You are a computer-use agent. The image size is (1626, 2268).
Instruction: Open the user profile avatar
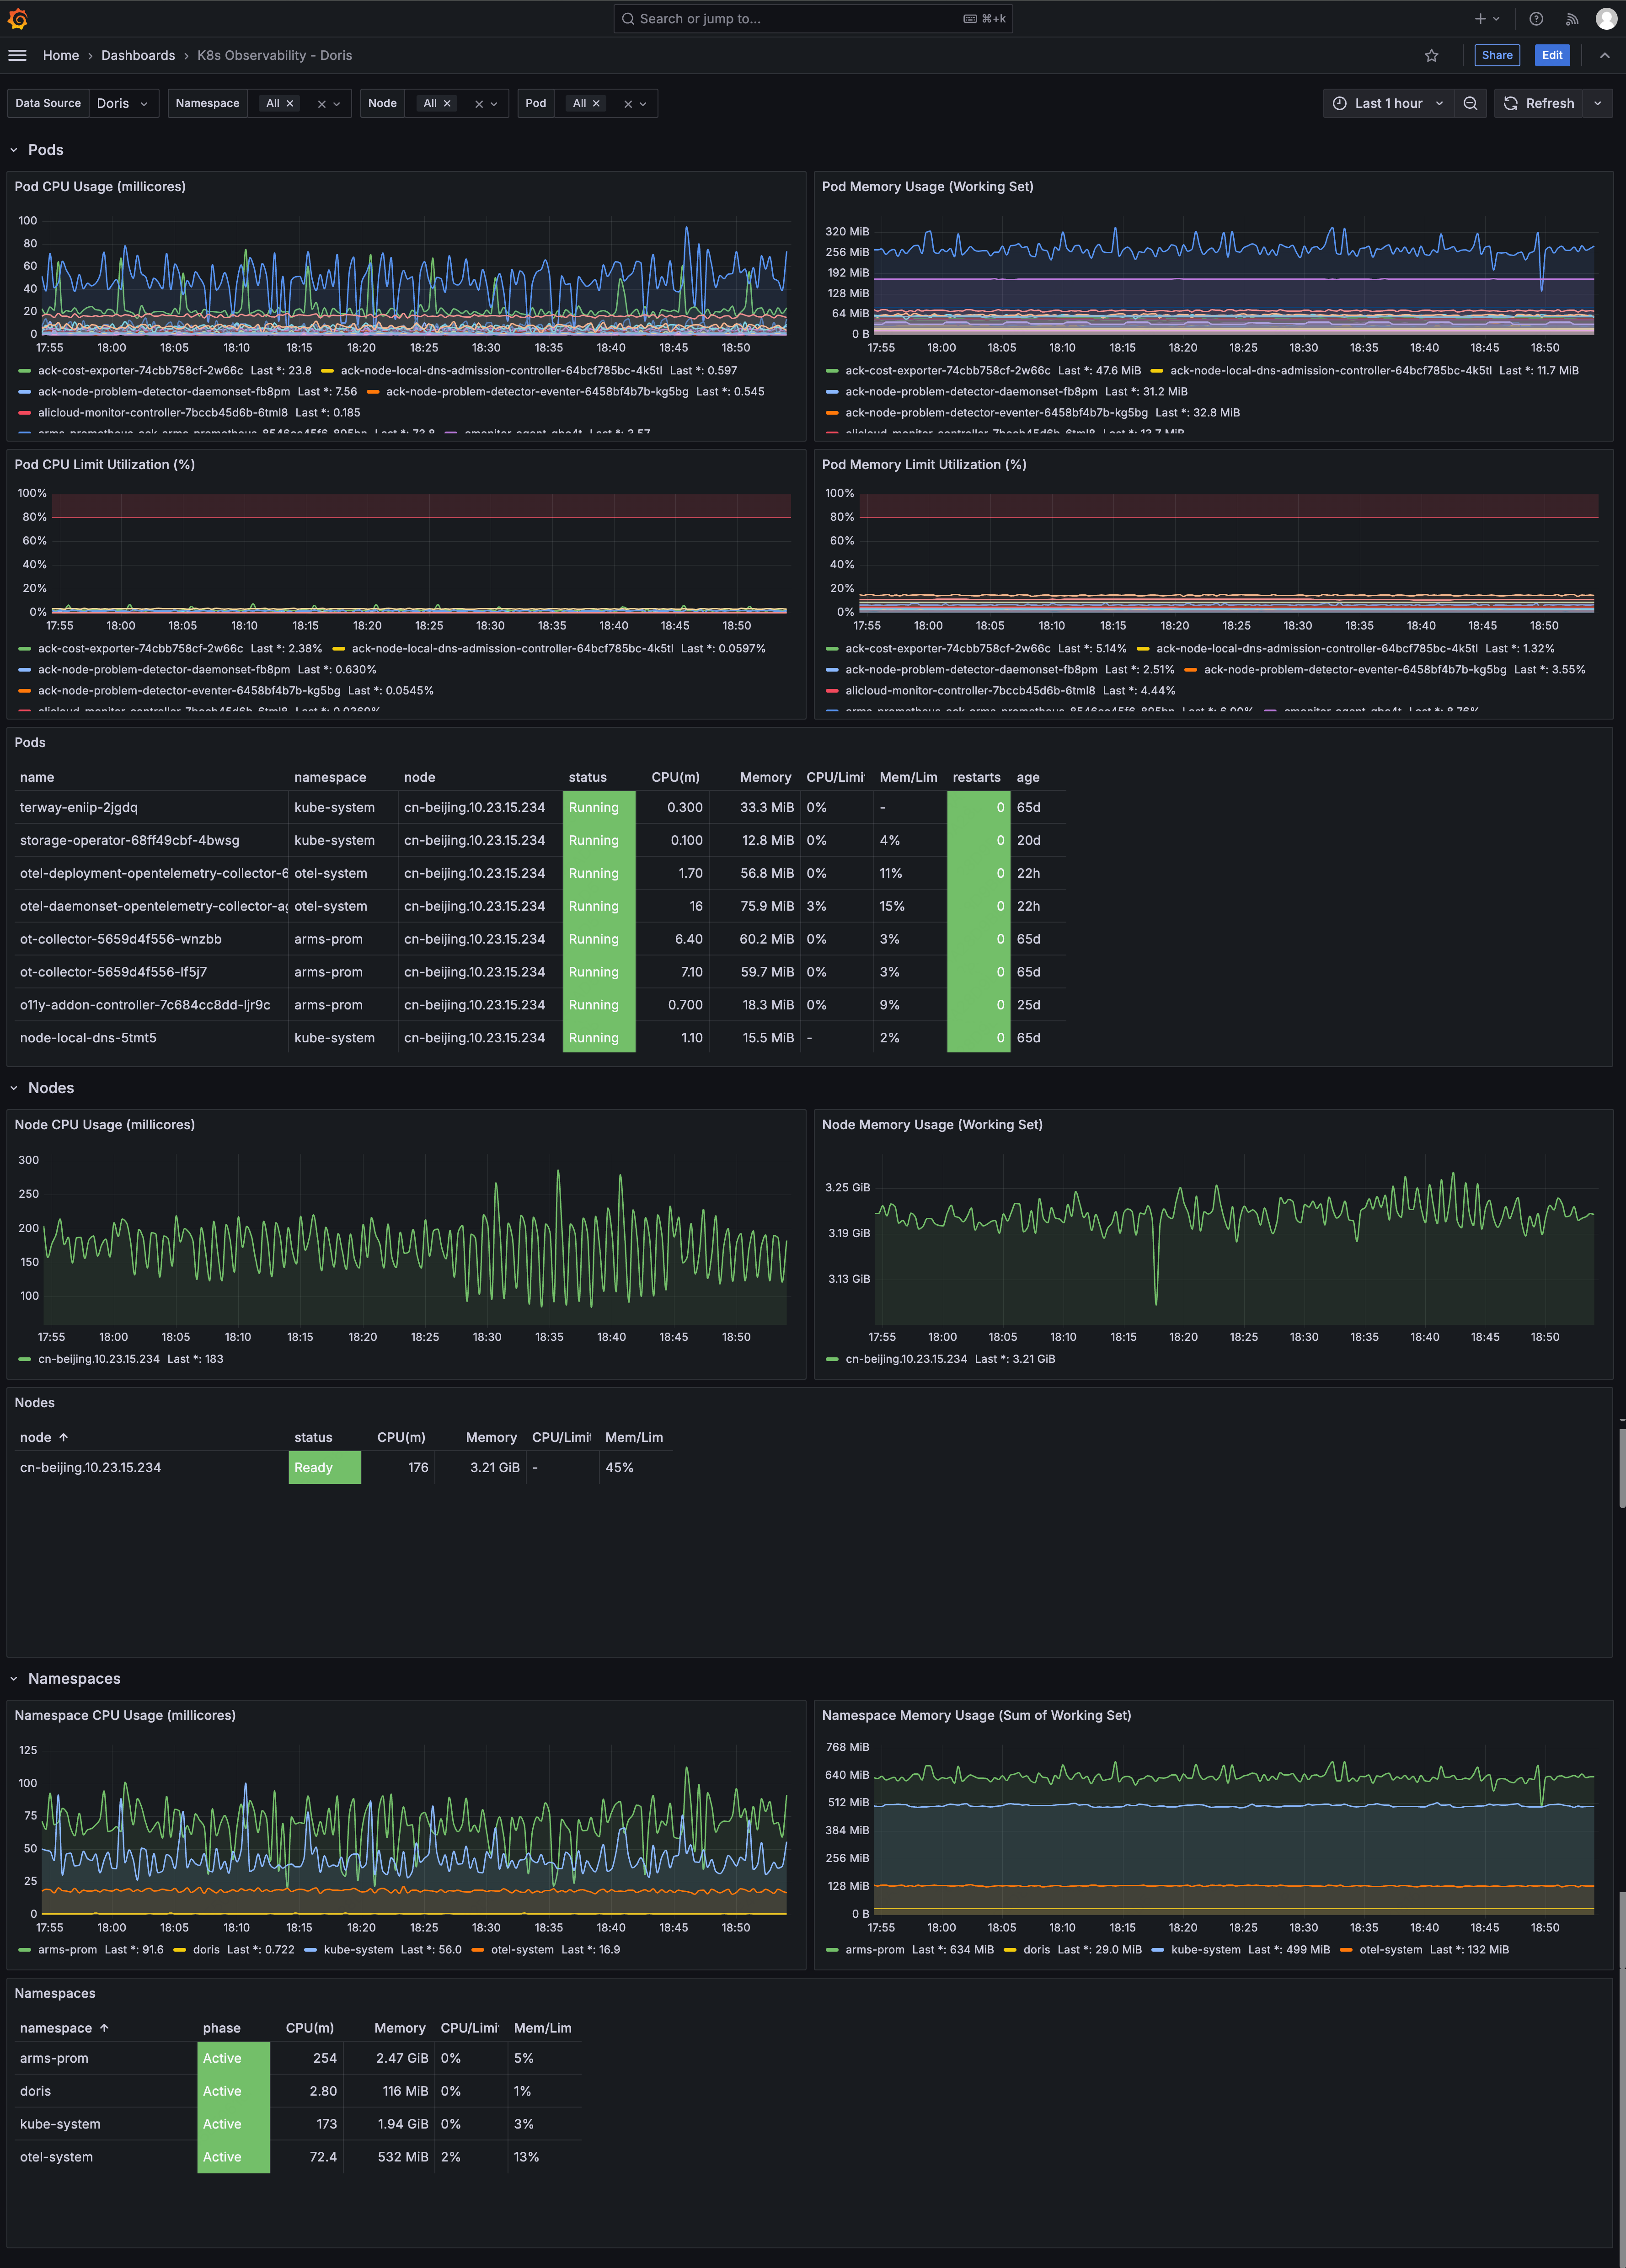[x=1606, y=19]
